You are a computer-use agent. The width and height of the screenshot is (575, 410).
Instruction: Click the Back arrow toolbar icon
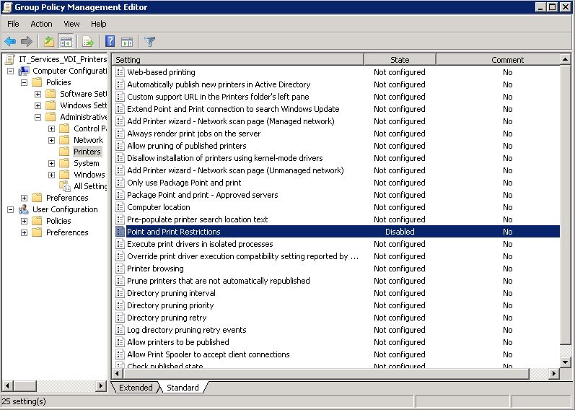10,42
